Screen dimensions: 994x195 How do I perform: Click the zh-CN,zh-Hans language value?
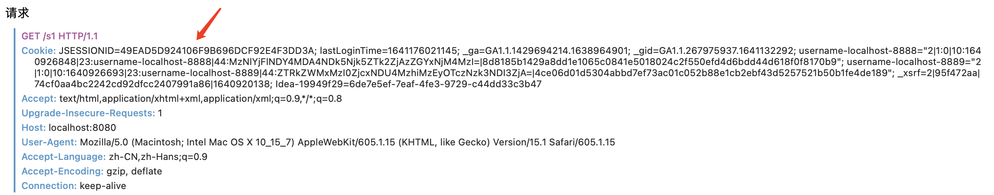click(x=158, y=157)
